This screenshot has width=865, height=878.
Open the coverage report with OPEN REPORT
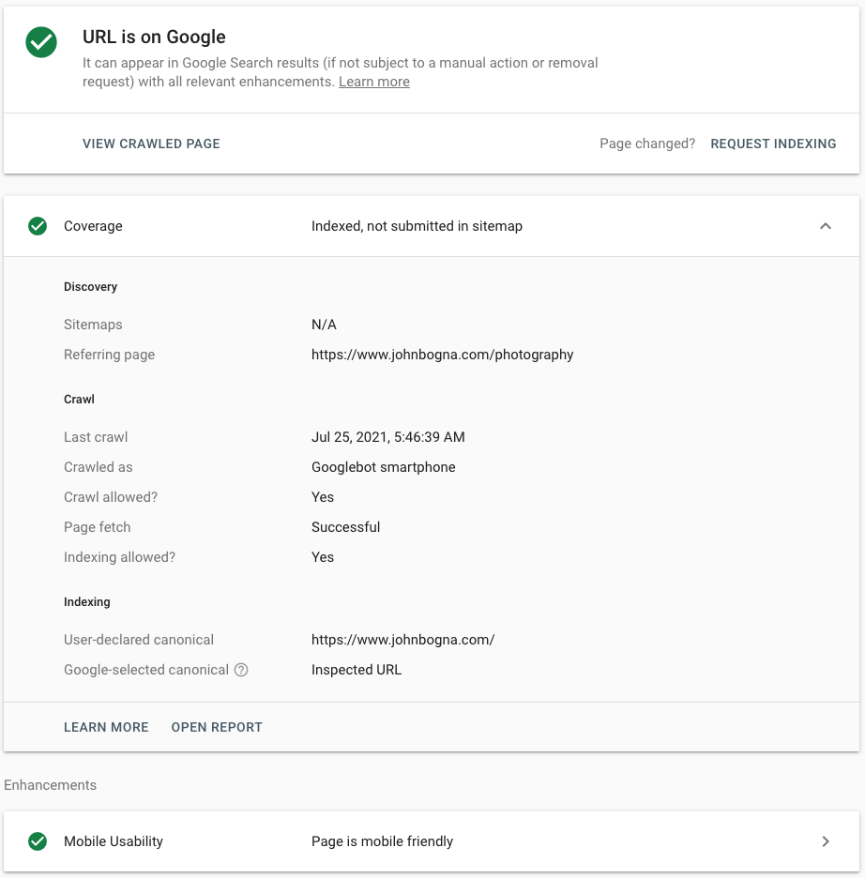pyautogui.click(x=217, y=727)
